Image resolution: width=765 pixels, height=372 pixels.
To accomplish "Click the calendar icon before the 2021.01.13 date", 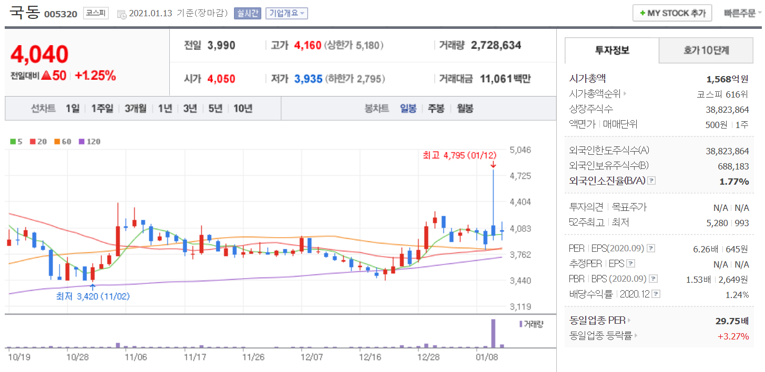I will coord(121,14).
